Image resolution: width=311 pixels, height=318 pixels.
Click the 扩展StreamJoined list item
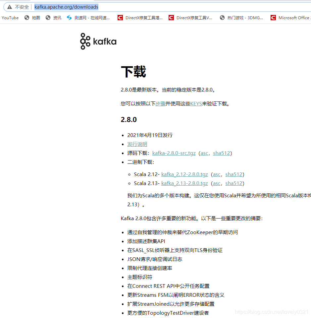[x=171, y=304]
